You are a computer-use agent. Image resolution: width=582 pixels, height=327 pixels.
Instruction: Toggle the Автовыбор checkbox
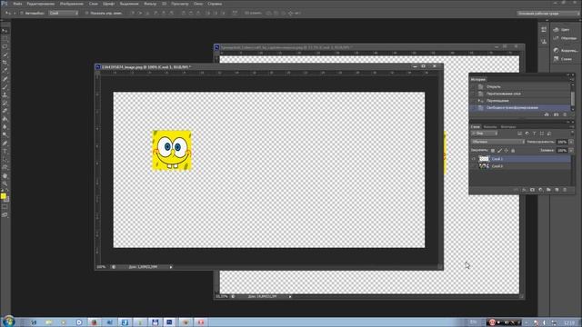(x=22, y=13)
